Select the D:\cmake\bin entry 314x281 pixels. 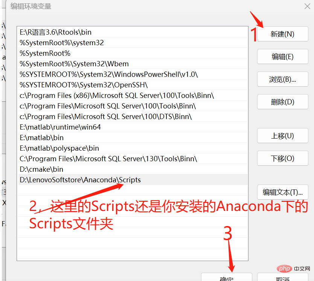click(133, 169)
